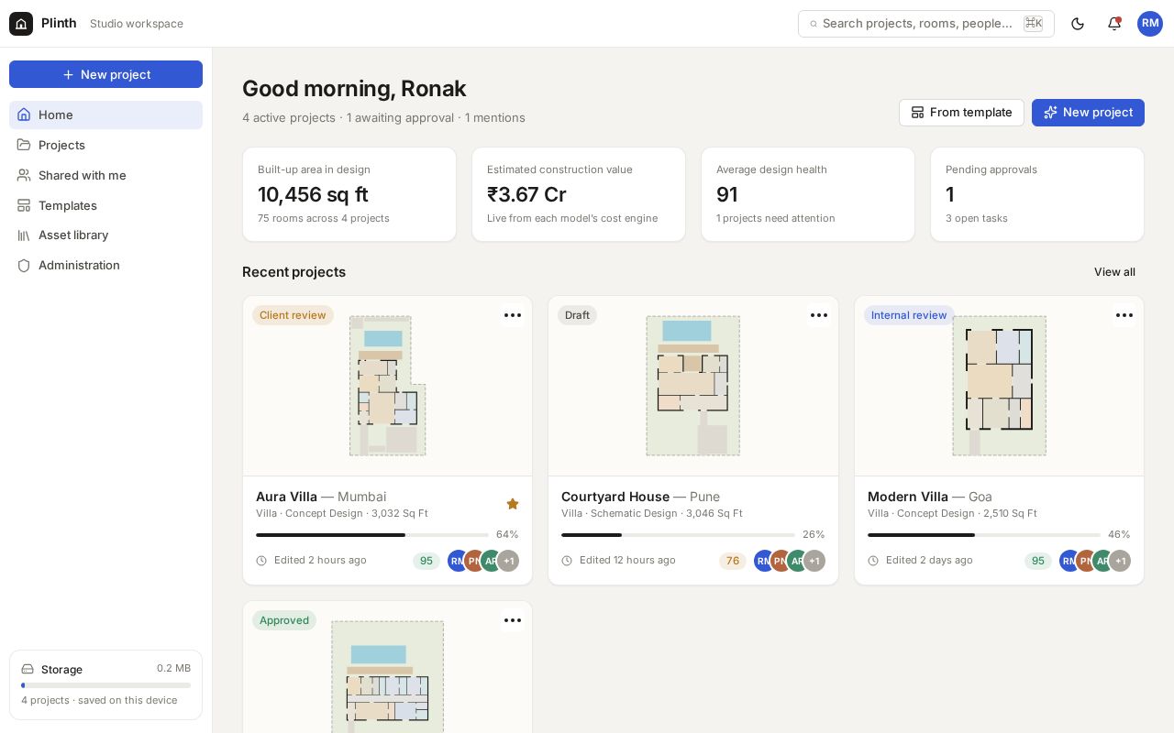Click the sidebar New project button
1174x733 pixels.
105,74
